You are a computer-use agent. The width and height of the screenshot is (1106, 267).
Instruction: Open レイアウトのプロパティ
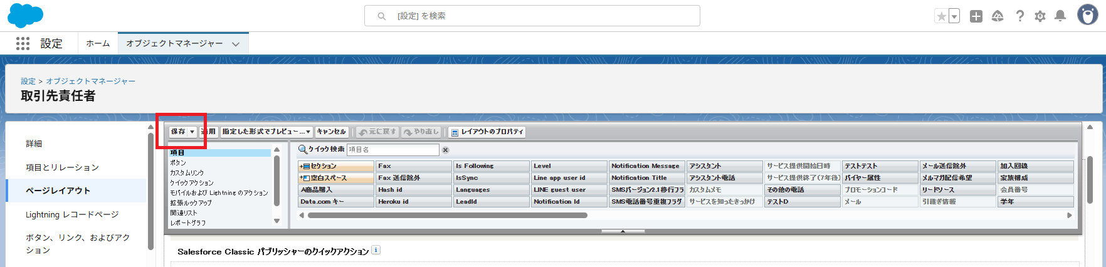point(487,132)
